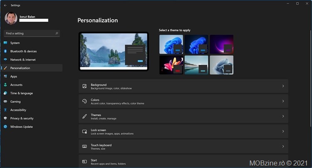Apply the lake landscape theme
This screenshot has height=168, width=312.
[x=196, y=65]
